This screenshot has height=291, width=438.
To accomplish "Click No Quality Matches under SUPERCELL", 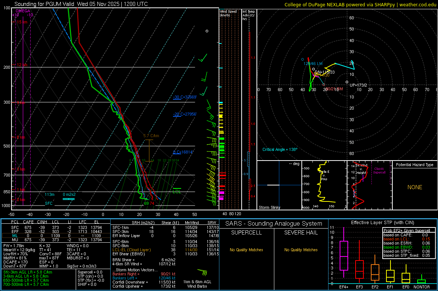I will (246, 250).
